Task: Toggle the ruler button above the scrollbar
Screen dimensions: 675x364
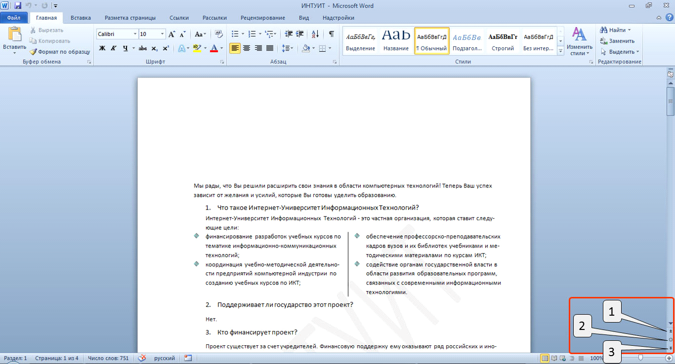Action: 671,74
